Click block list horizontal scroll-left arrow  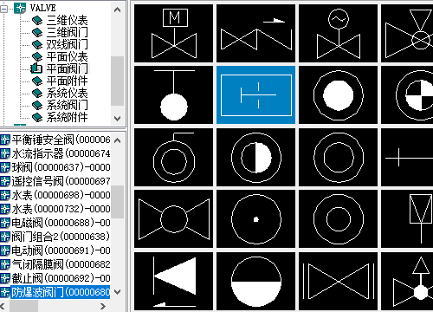click(3, 306)
